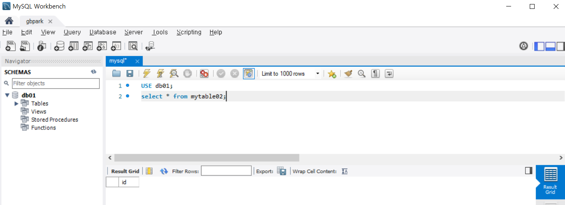565x205 pixels.
Task: Toggle the result side panel icon
Action: tap(529, 171)
